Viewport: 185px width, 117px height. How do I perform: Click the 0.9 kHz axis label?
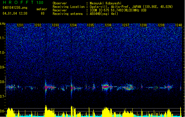[2, 67]
